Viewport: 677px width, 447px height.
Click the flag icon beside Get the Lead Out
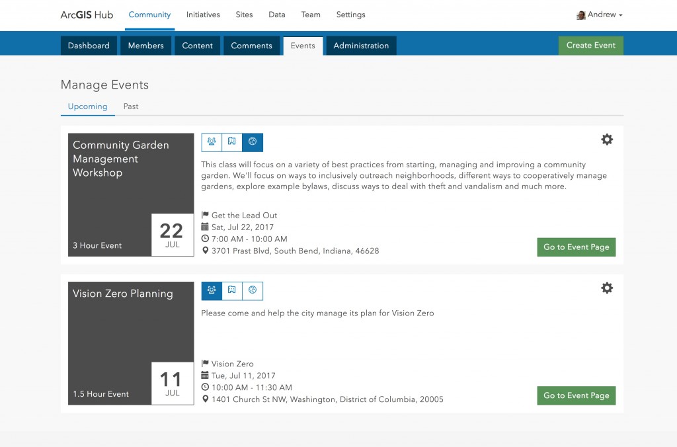[204, 215]
